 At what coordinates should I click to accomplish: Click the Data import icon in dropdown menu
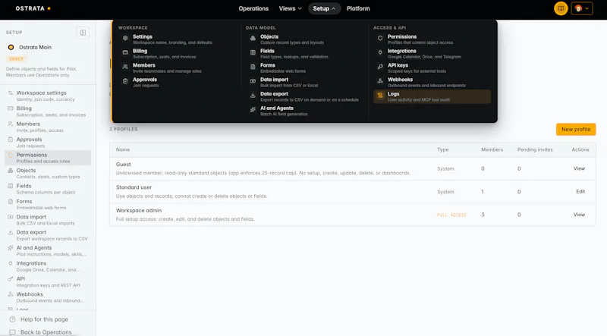point(253,81)
